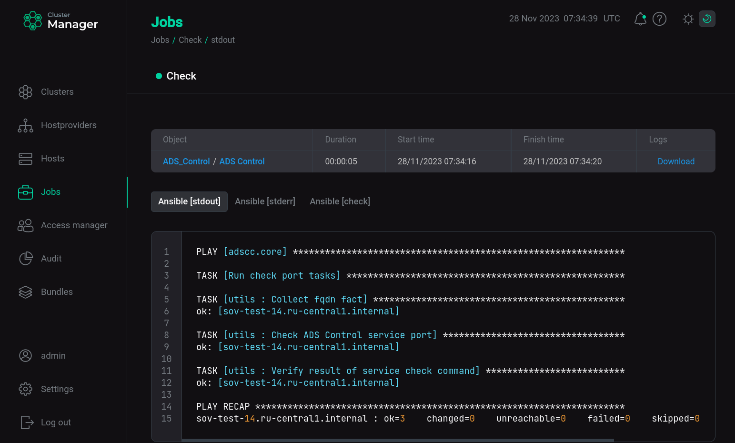Image resolution: width=735 pixels, height=443 pixels.
Task: Click the 28 Nov 2023 07:34:39 UTC clock
Action: coord(564,19)
